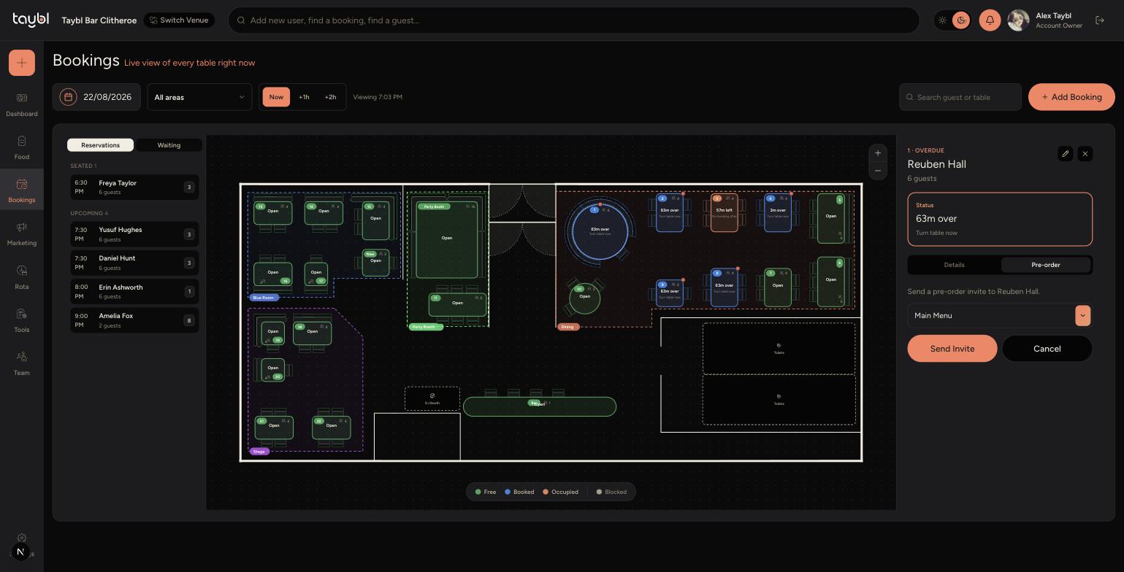Select Daniel Hunt 7:30 PM reservation

(134, 263)
